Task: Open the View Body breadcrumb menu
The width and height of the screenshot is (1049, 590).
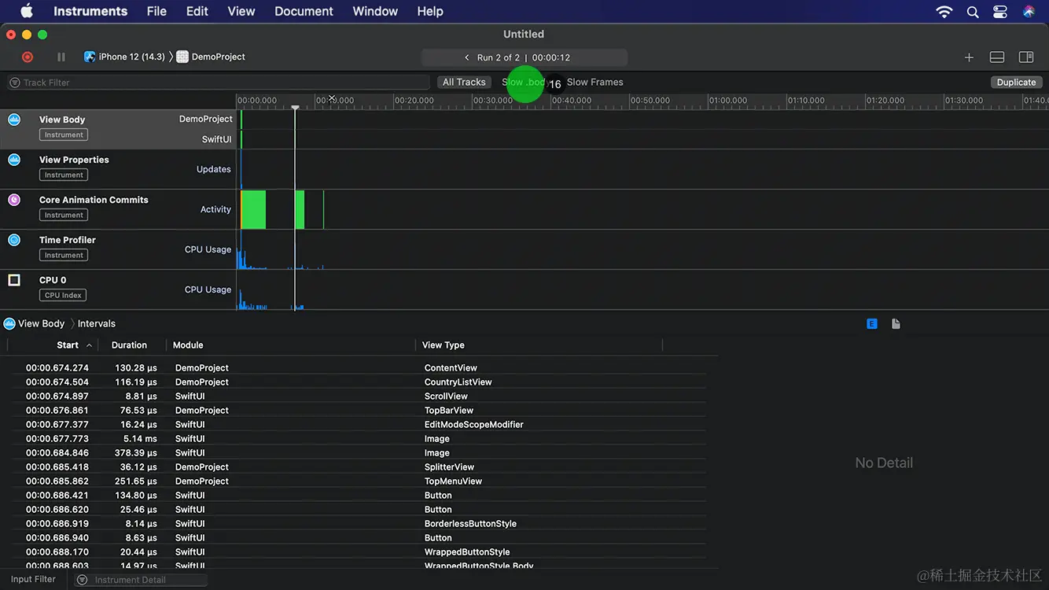Action: tap(35, 324)
